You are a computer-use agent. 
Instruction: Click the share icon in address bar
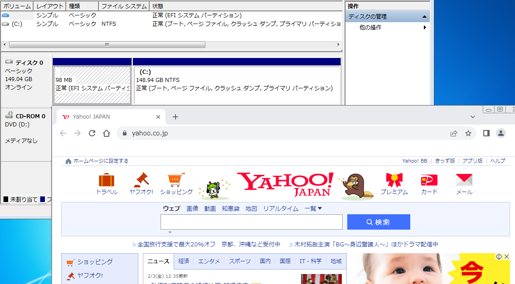click(x=454, y=133)
